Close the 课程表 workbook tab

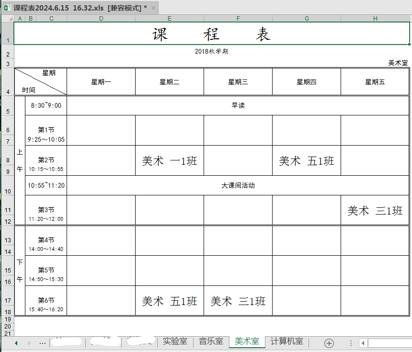(153, 8)
